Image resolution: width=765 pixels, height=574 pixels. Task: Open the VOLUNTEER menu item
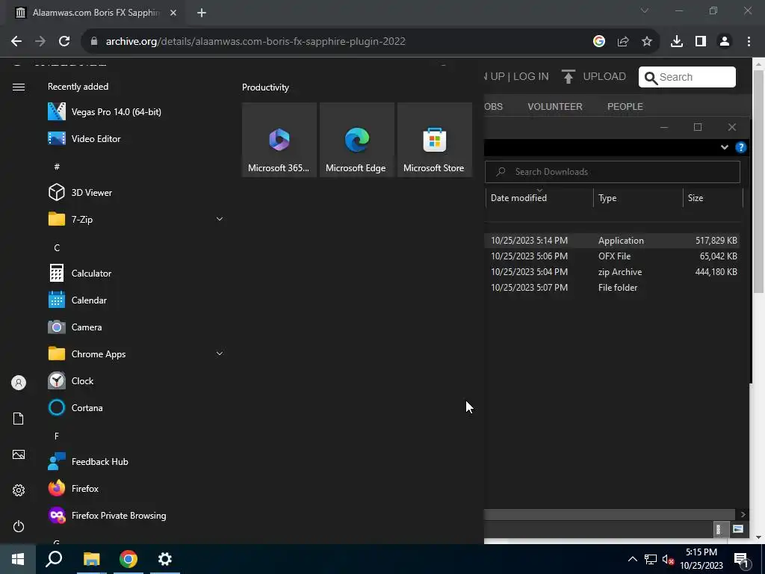click(x=555, y=106)
